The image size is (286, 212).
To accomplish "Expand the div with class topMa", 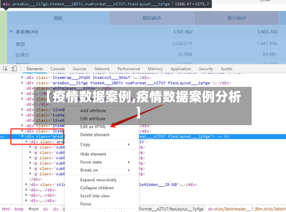I will (22, 115).
